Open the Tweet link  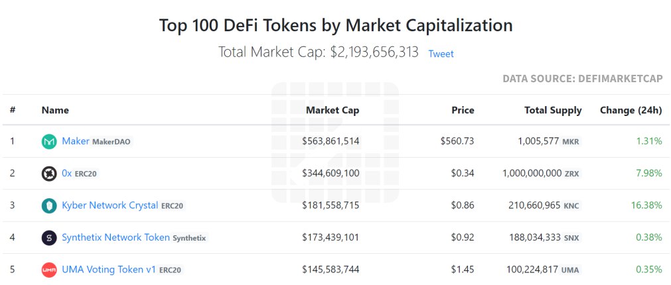click(441, 54)
